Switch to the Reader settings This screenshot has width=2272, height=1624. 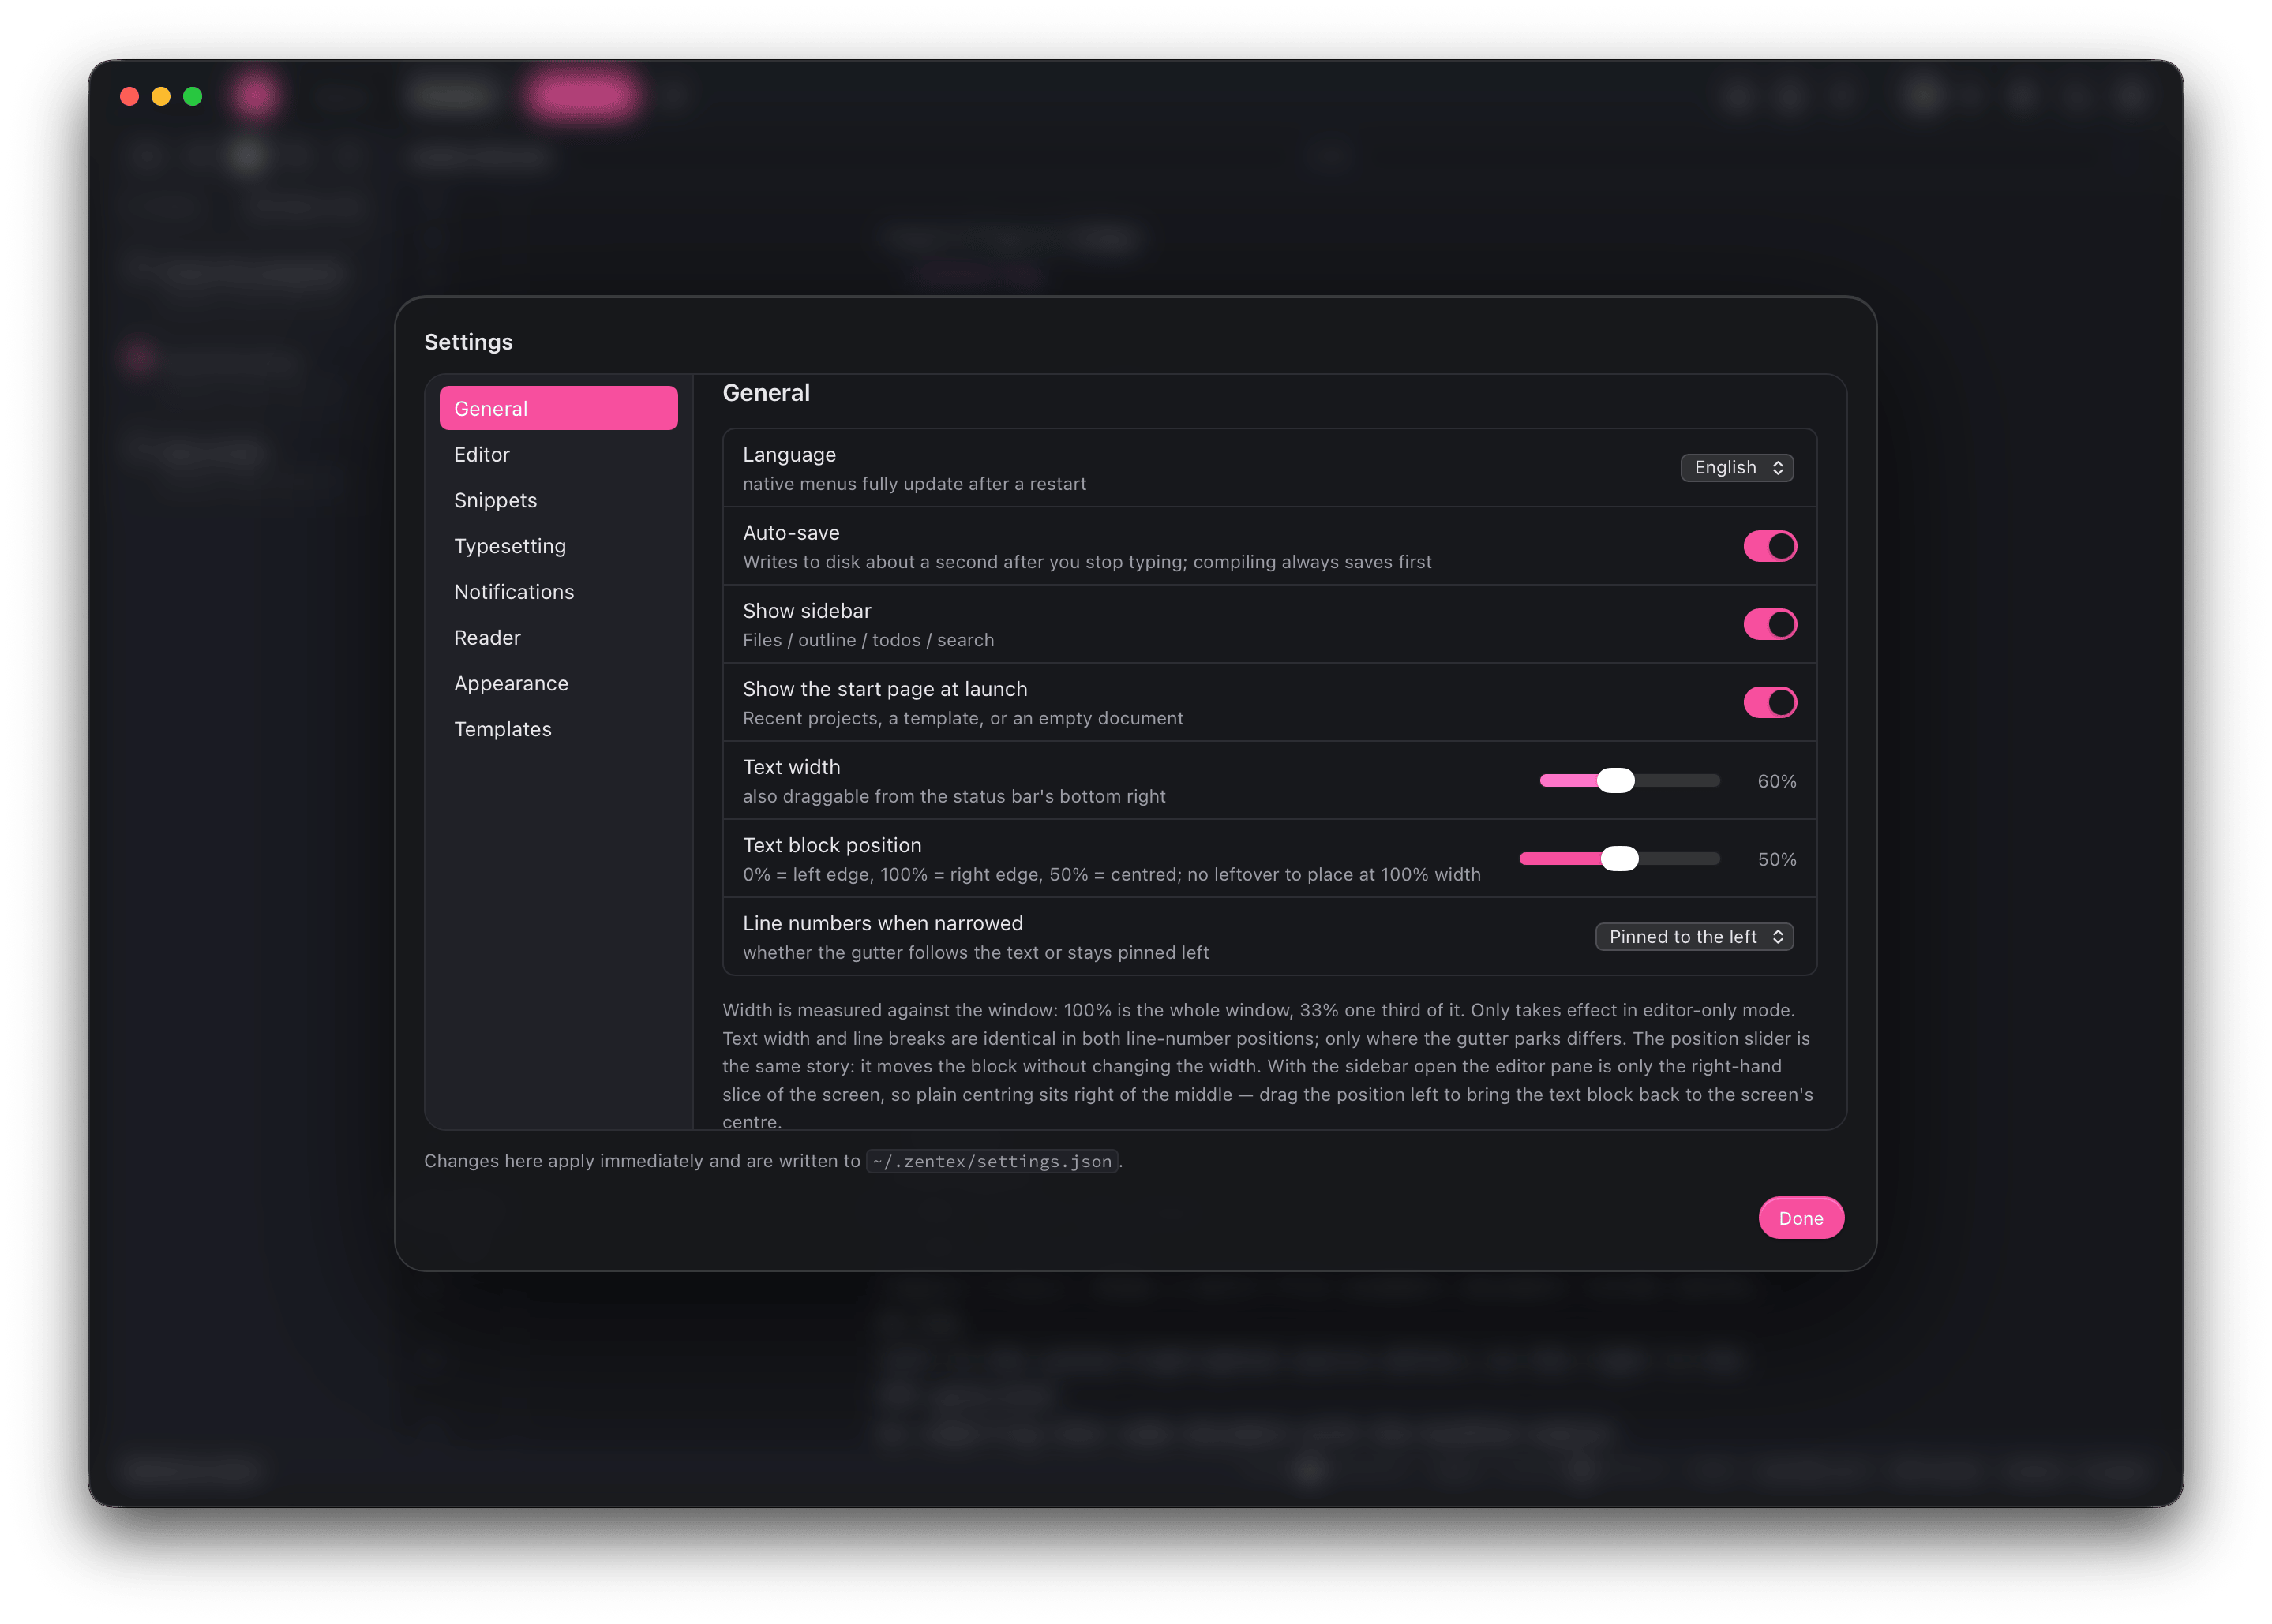click(558, 637)
